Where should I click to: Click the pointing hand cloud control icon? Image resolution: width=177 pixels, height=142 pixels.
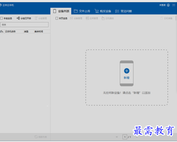pos(103,18)
